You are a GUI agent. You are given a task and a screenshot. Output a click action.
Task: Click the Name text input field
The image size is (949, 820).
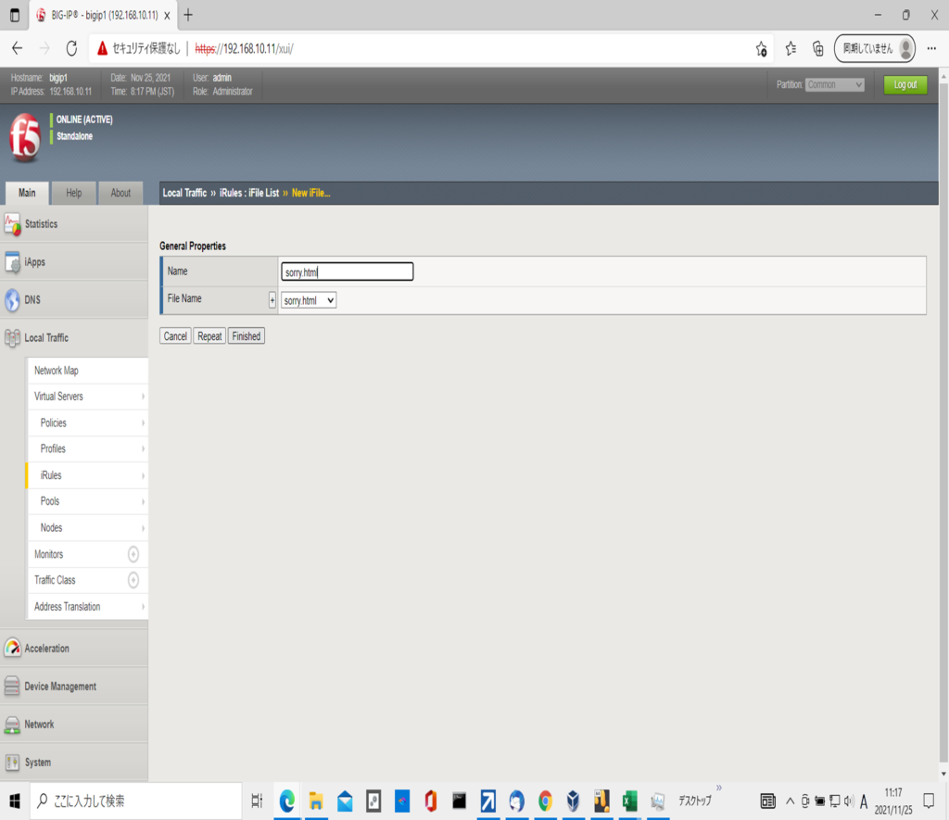pyautogui.click(x=347, y=271)
